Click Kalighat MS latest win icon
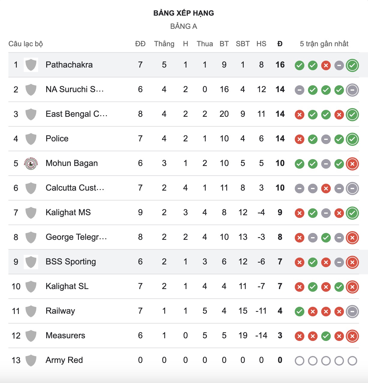This screenshot has width=368, height=383. click(x=352, y=213)
